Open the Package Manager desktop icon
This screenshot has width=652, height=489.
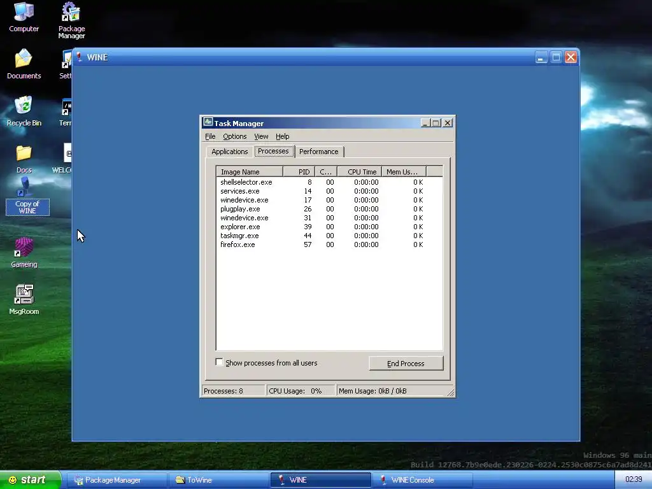(x=71, y=21)
